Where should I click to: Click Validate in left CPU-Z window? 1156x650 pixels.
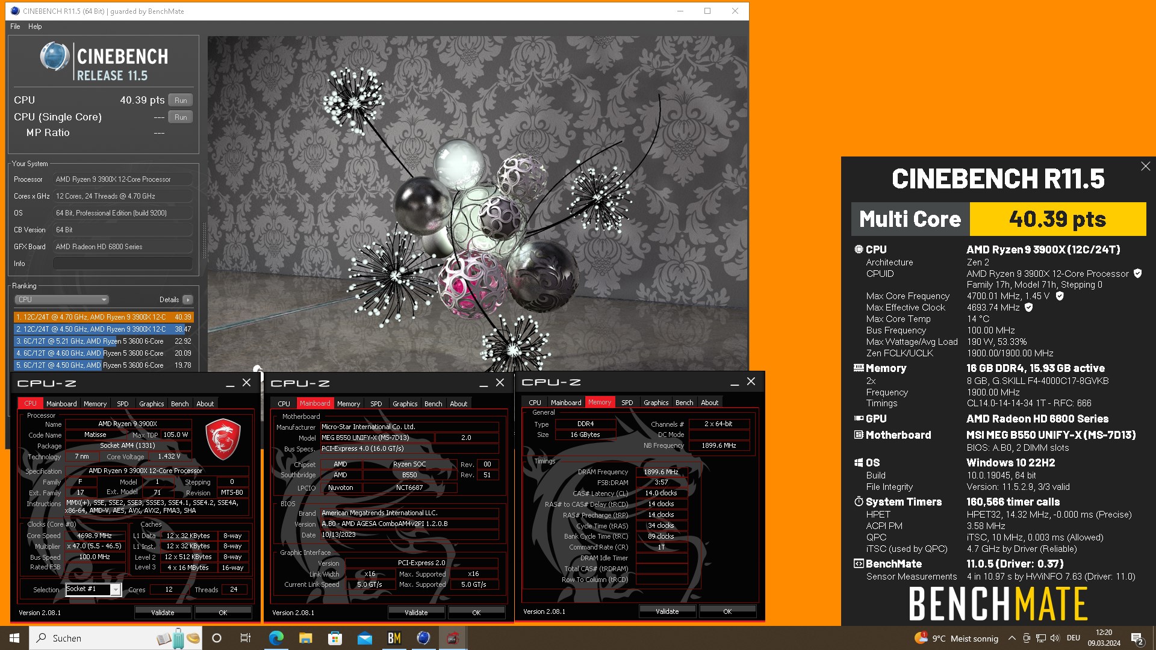163,613
